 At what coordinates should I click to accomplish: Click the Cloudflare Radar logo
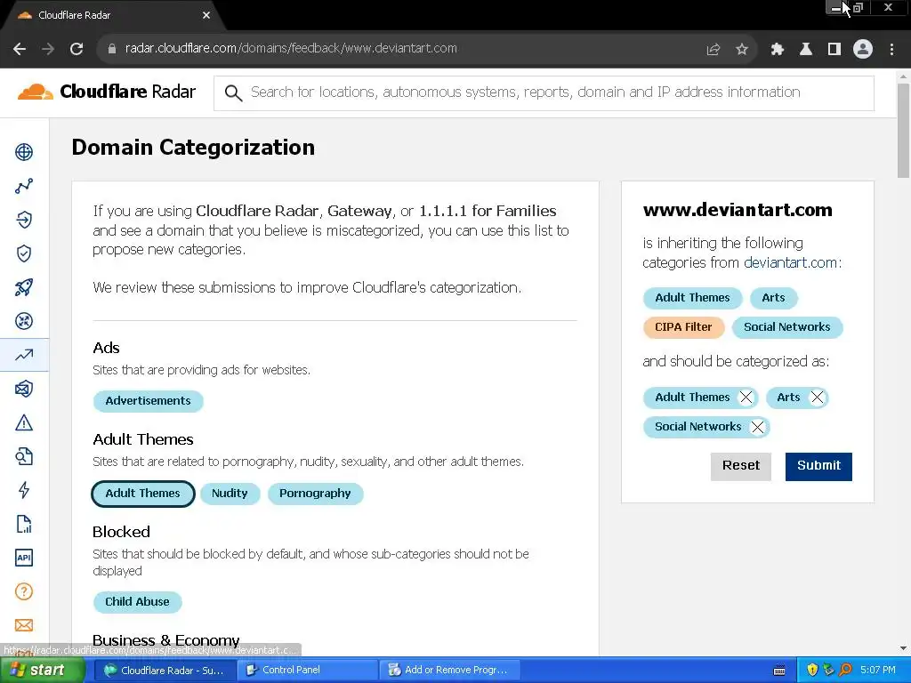coord(107,92)
